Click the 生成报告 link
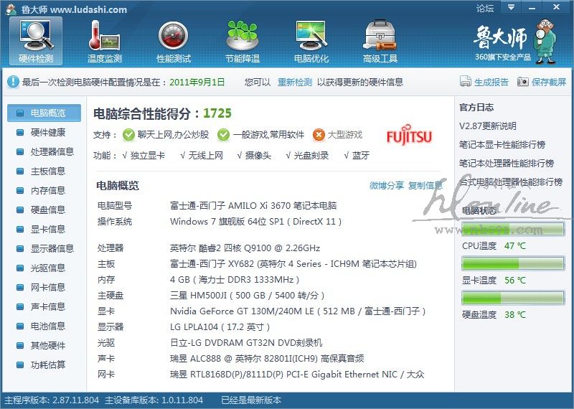 pos(491,82)
